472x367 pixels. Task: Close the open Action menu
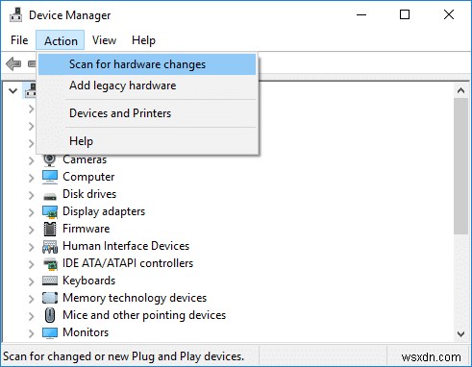pyautogui.click(x=61, y=40)
